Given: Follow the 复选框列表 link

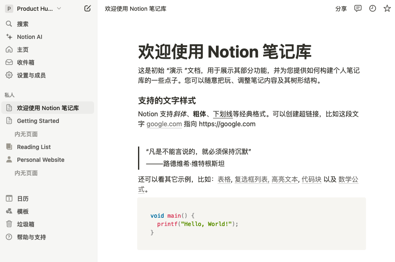Looking at the screenshot, I should pos(252,179).
